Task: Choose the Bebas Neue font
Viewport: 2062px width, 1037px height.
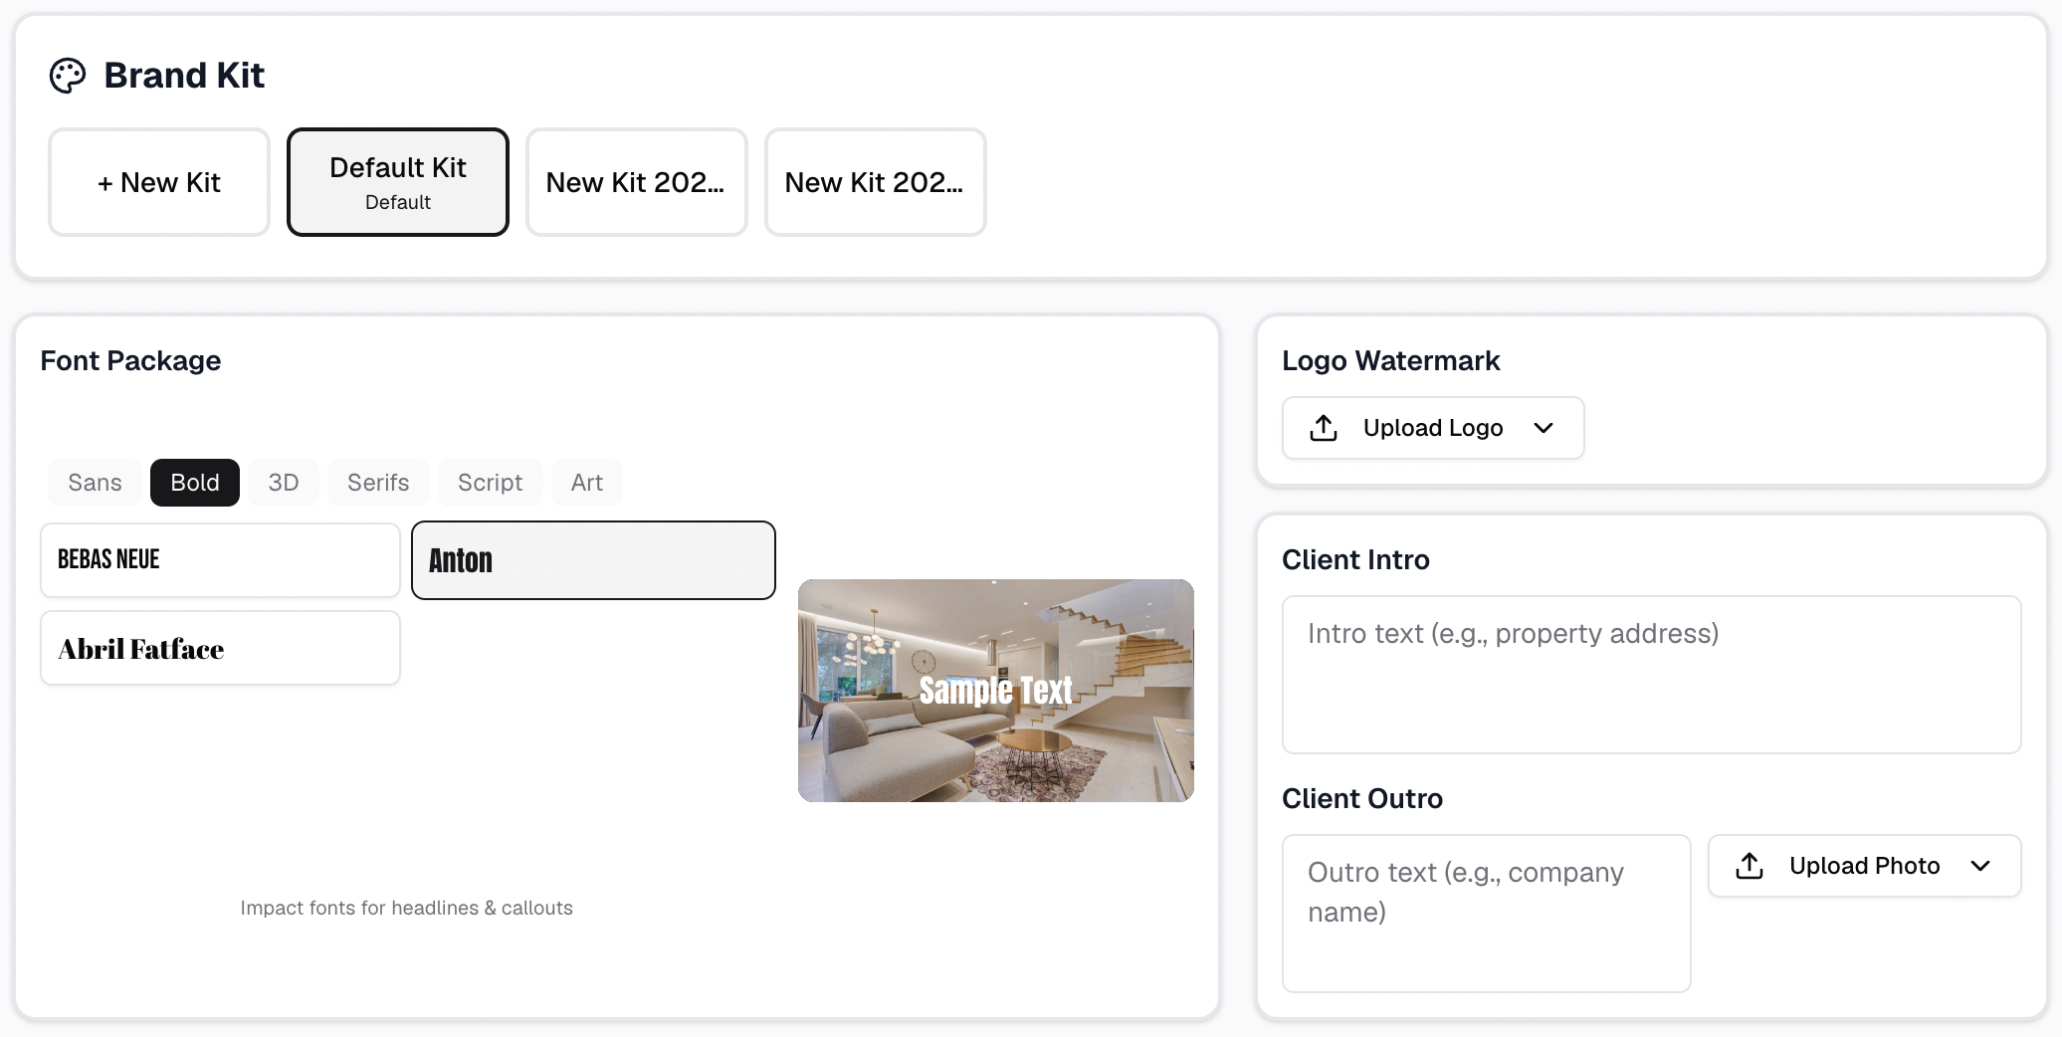Action: (x=220, y=560)
